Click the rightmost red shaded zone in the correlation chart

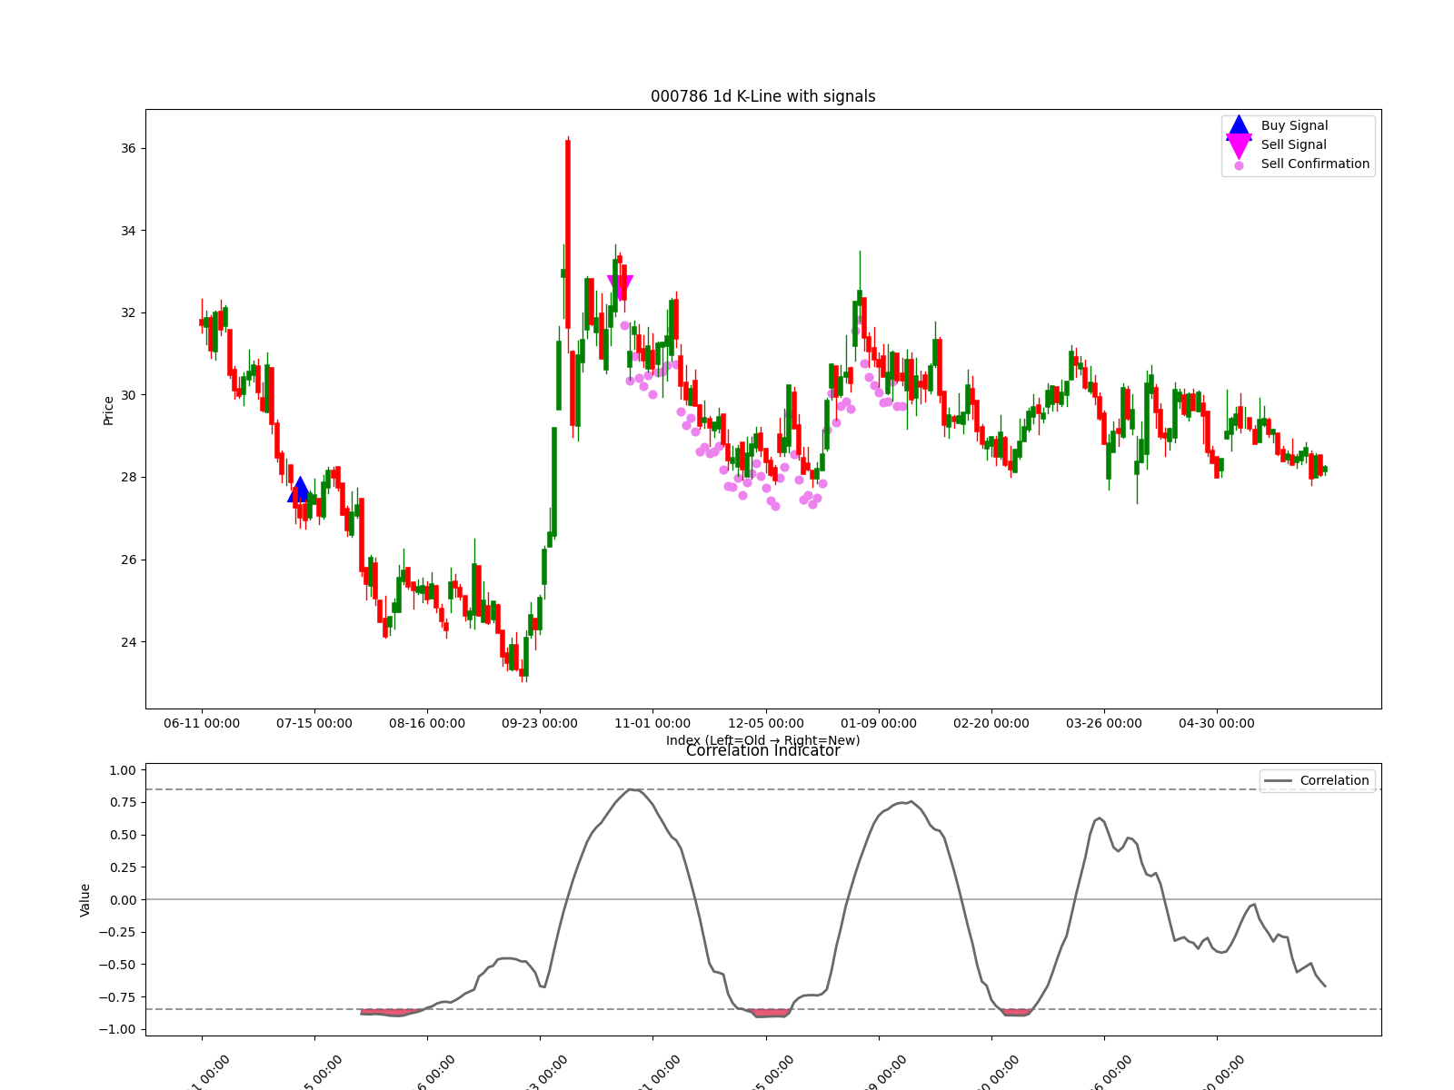tap(1016, 1012)
